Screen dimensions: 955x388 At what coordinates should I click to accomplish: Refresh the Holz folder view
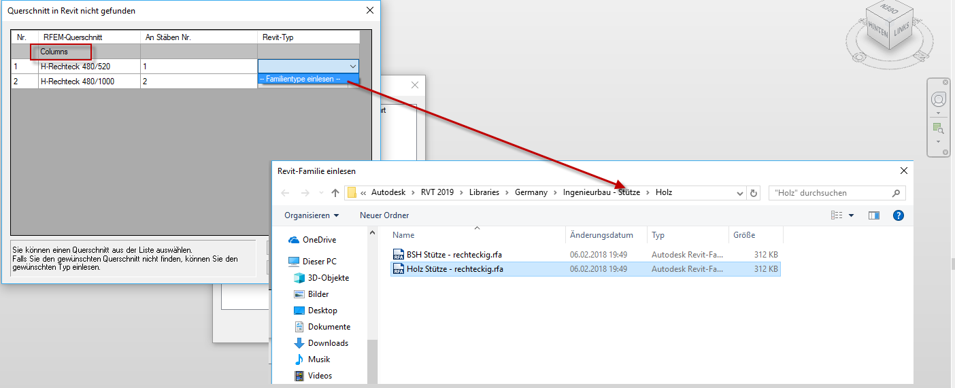point(754,193)
